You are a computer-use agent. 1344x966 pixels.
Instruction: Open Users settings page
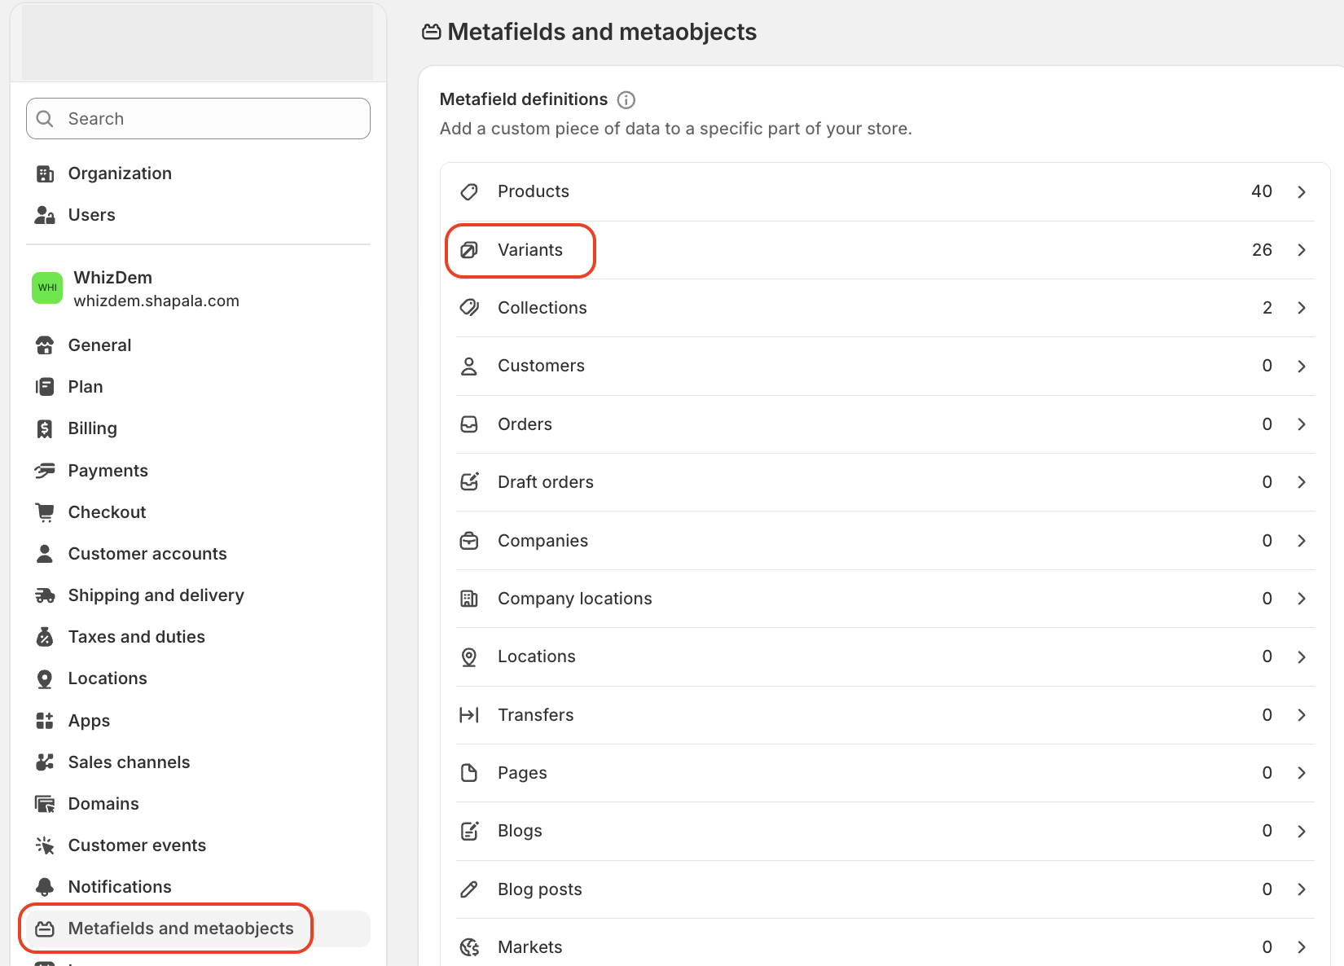198,215
